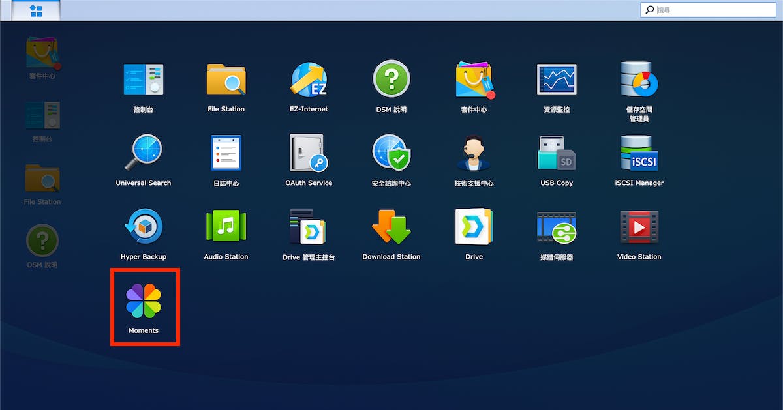The height and width of the screenshot is (410, 783).
Task: Open 套件中心 desktop shortcut on the left
Action: (x=42, y=53)
